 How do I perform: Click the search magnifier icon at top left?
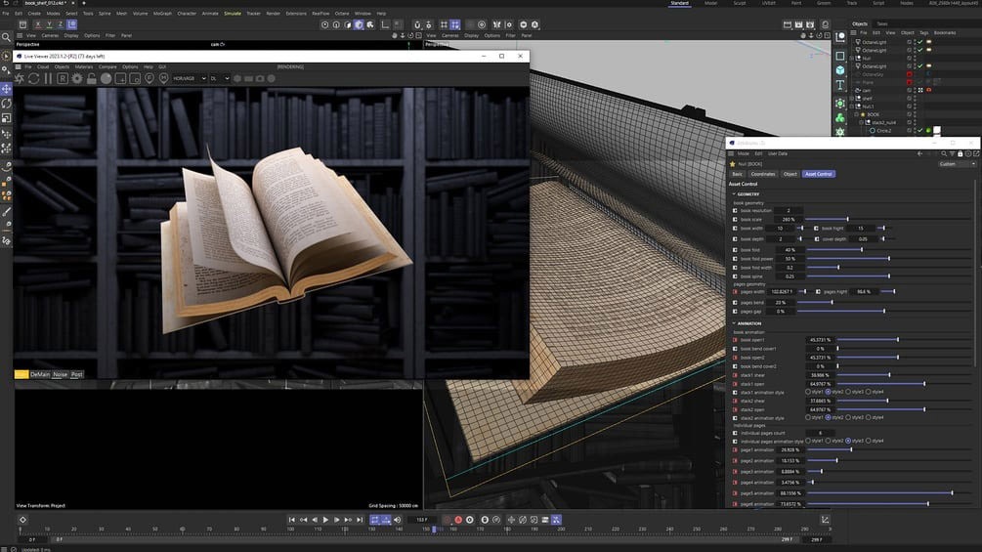[6, 37]
